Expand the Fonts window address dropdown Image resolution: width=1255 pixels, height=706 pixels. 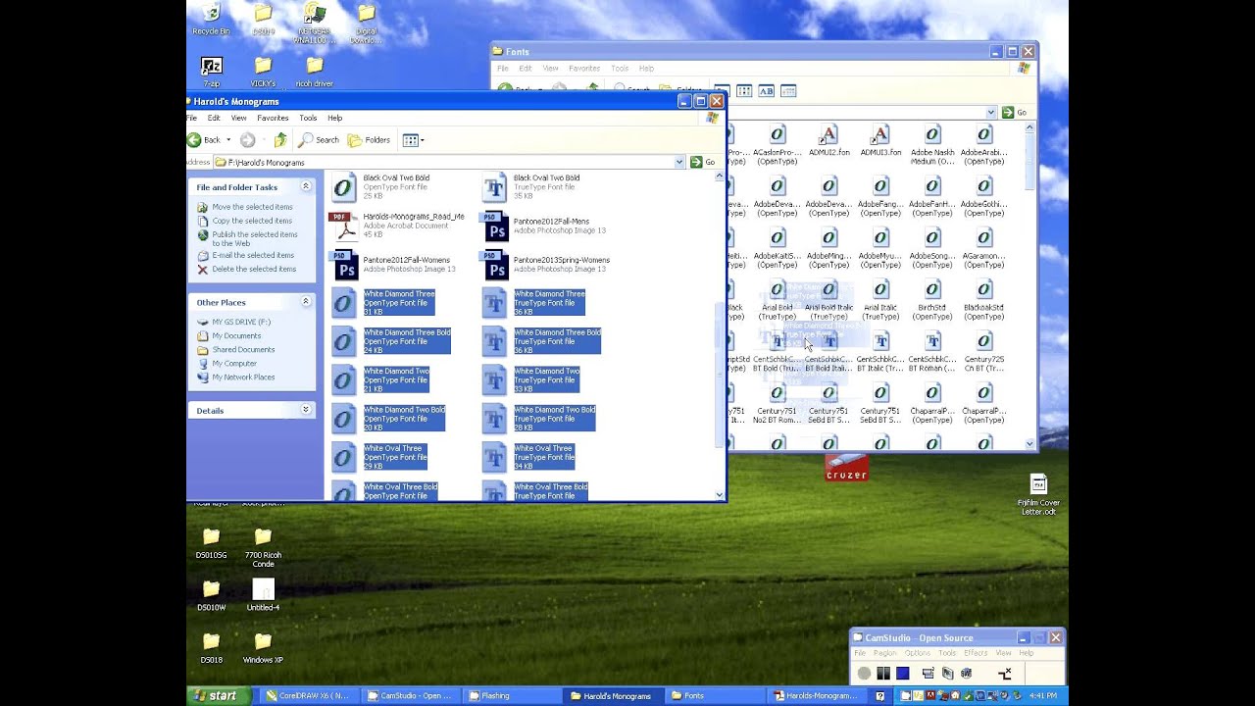(991, 113)
